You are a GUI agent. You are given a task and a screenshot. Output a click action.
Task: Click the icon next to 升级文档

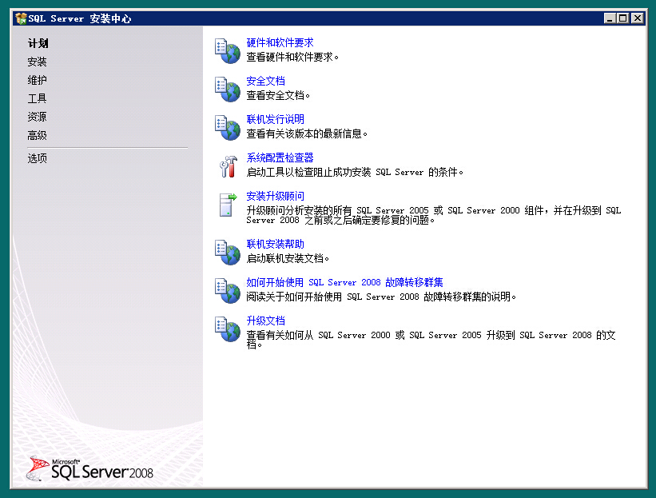(x=228, y=329)
